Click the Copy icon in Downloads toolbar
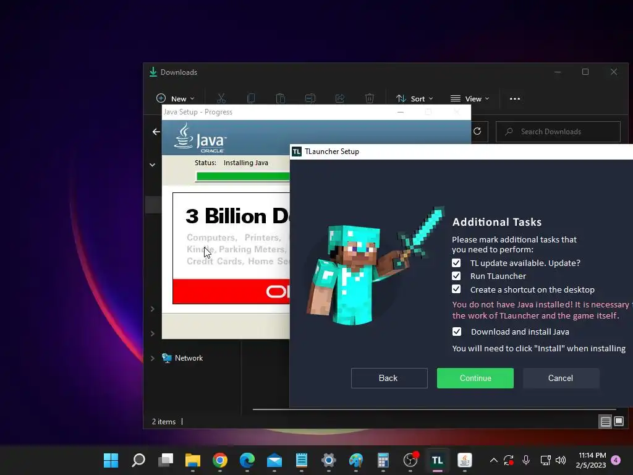This screenshot has width=633, height=475. click(x=251, y=98)
